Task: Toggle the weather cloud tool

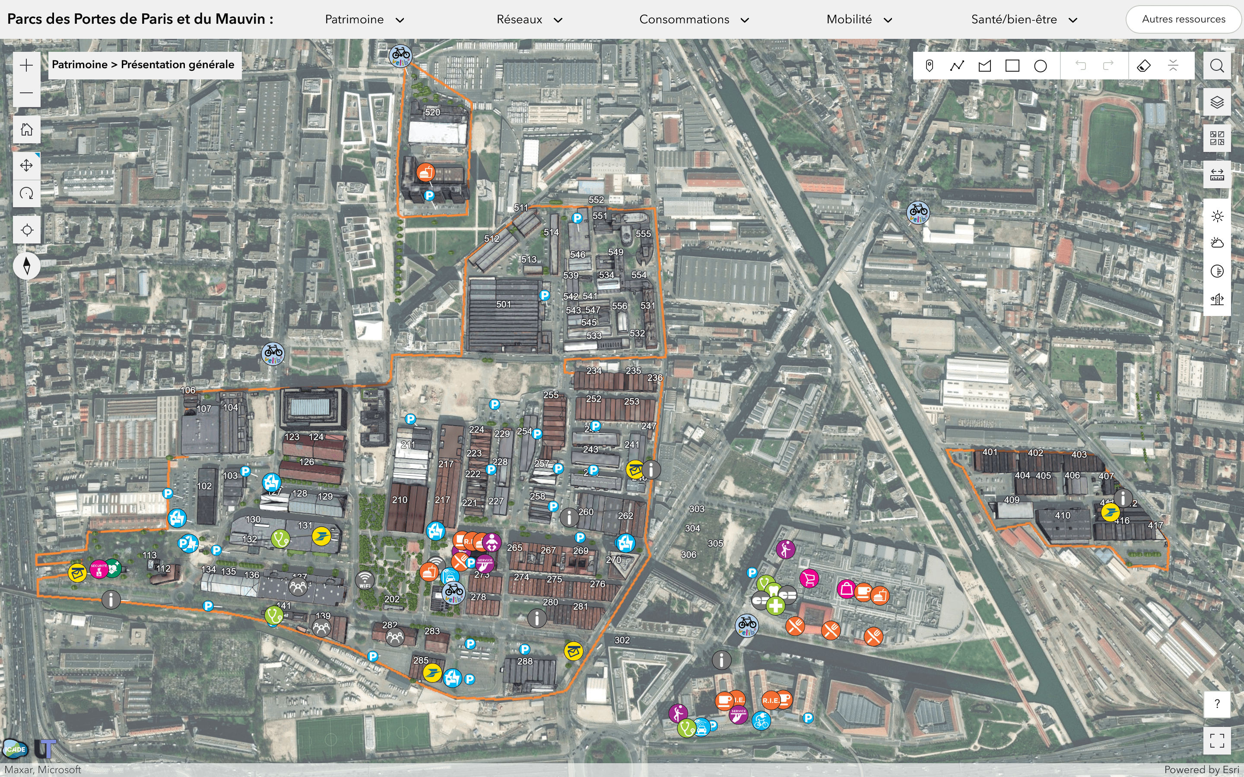Action: [1216, 243]
